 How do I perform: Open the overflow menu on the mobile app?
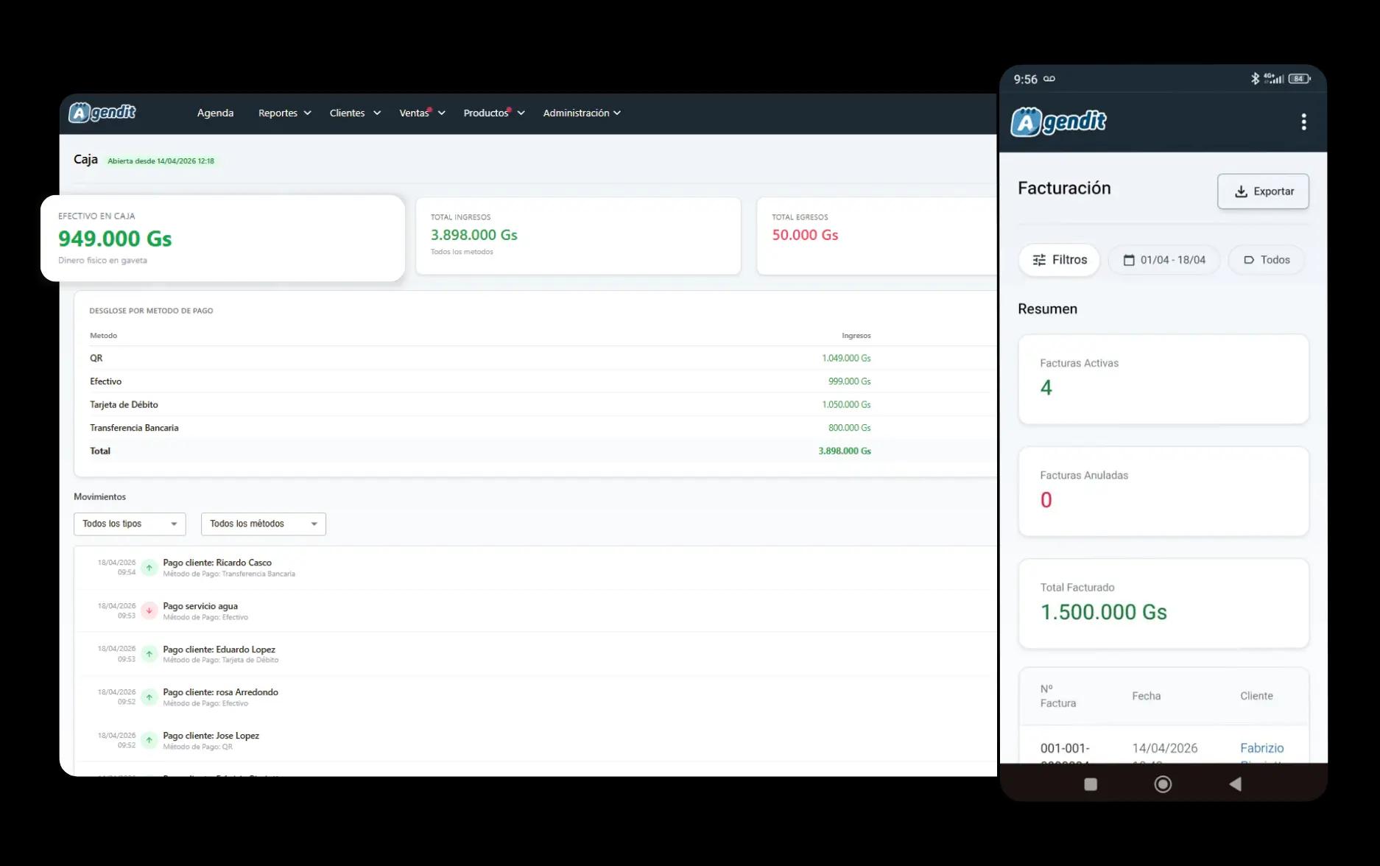tap(1303, 122)
